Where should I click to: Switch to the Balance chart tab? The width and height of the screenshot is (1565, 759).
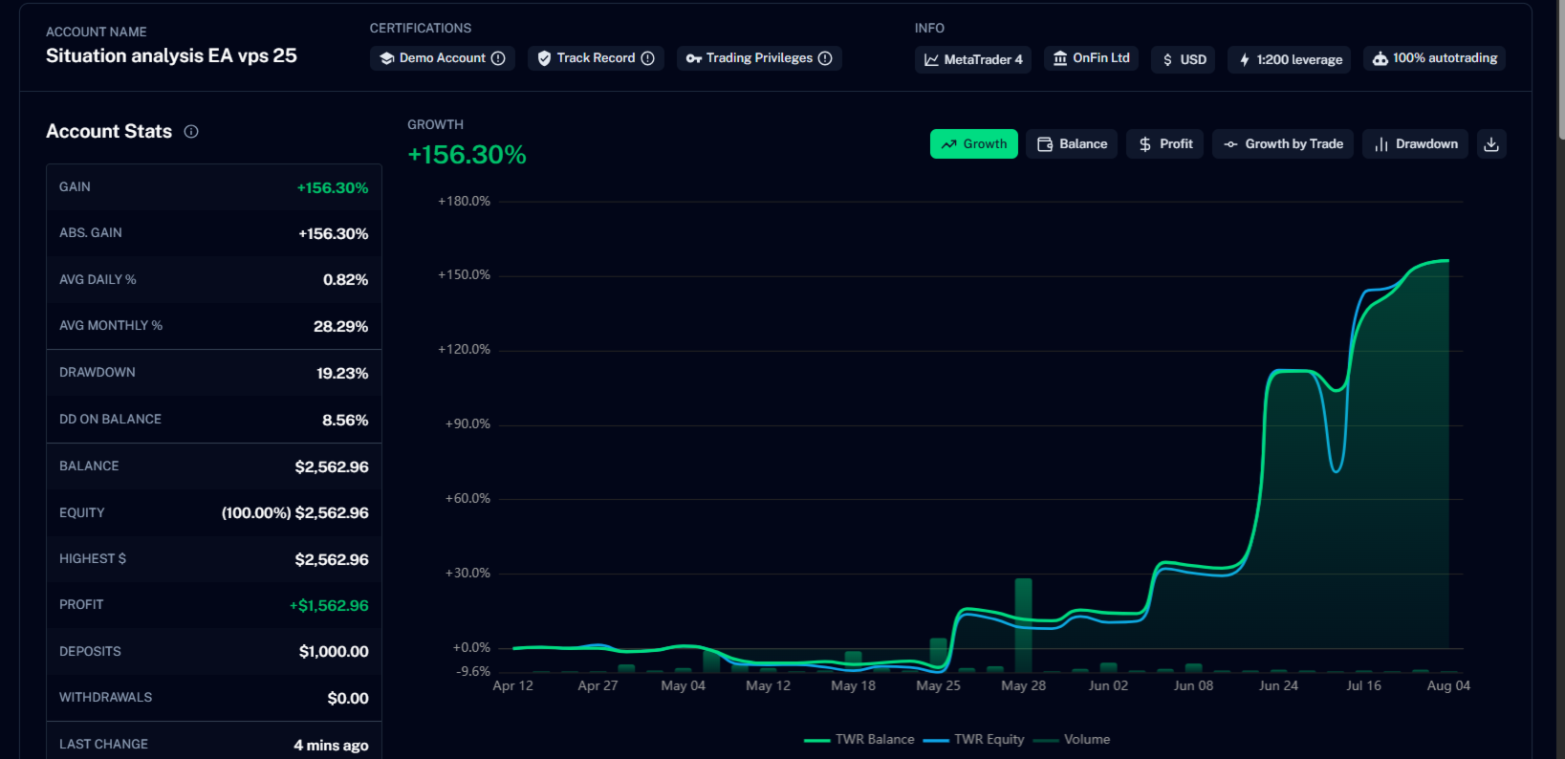[x=1072, y=144]
